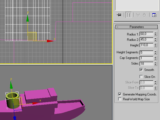The width and height of the screenshot is (160, 120).
Task: Click the modifier stack list box
Action: (x=137, y=5)
